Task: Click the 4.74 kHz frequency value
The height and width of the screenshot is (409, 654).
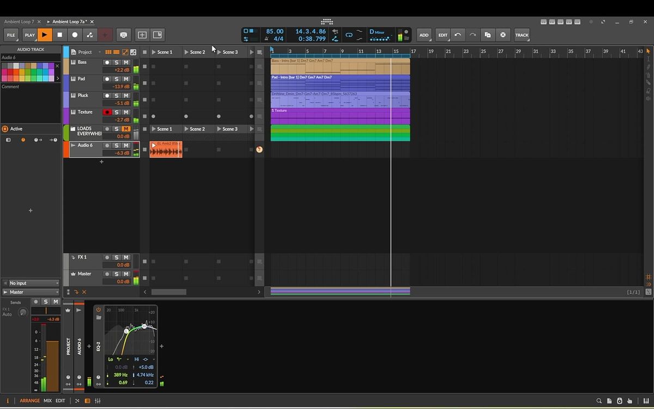Action: [146, 375]
